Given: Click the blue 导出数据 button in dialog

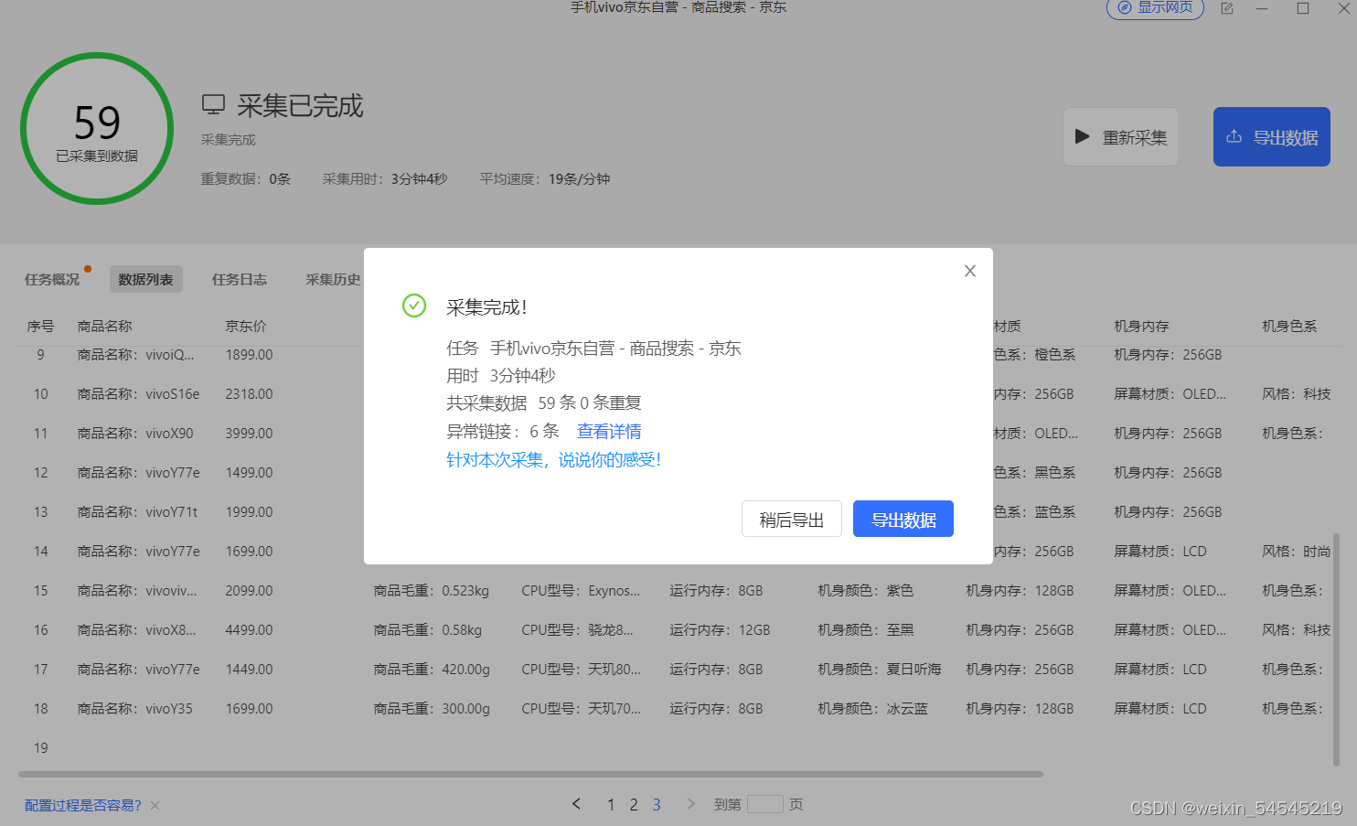Looking at the screenshot, I should [903, 519].
